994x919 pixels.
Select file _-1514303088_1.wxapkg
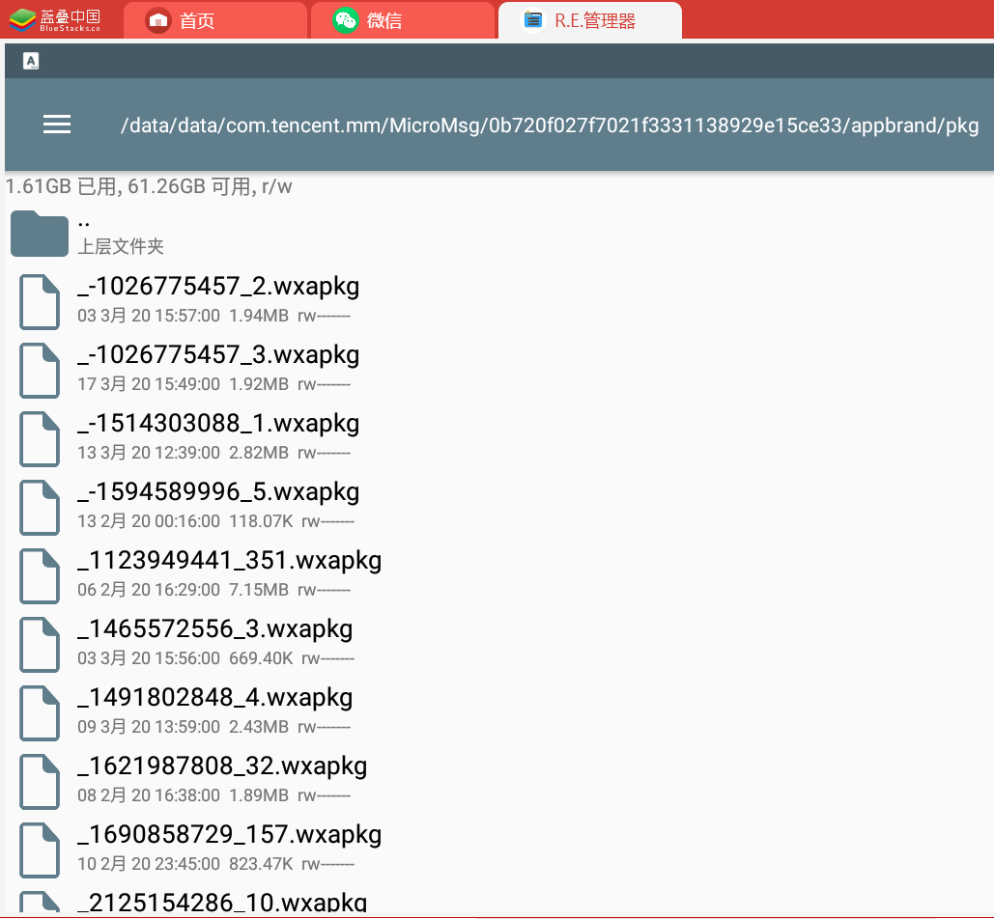[218, 423]
